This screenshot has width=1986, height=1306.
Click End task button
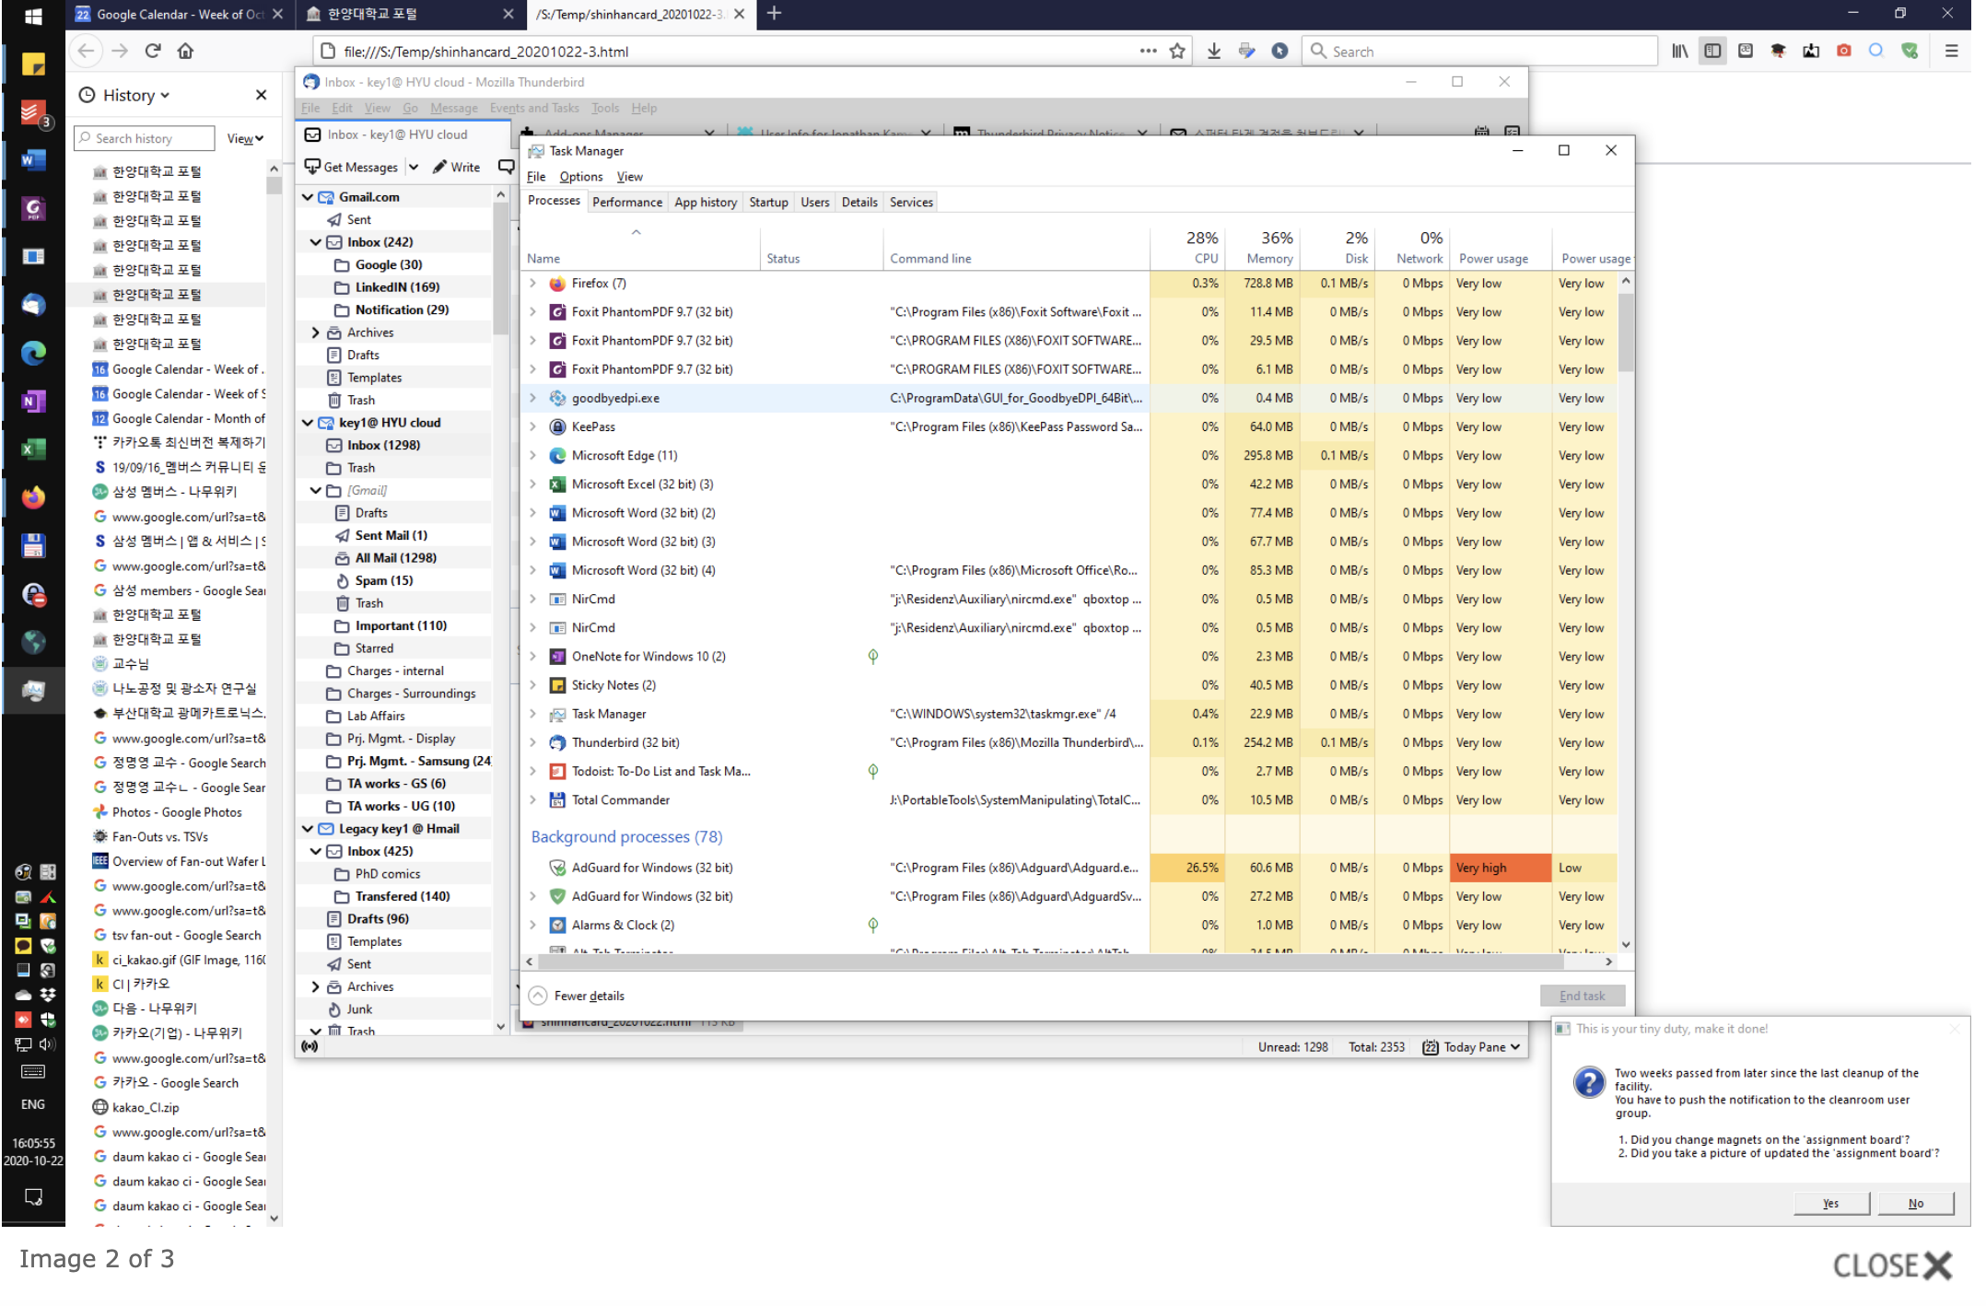(x=1582, y=996)
